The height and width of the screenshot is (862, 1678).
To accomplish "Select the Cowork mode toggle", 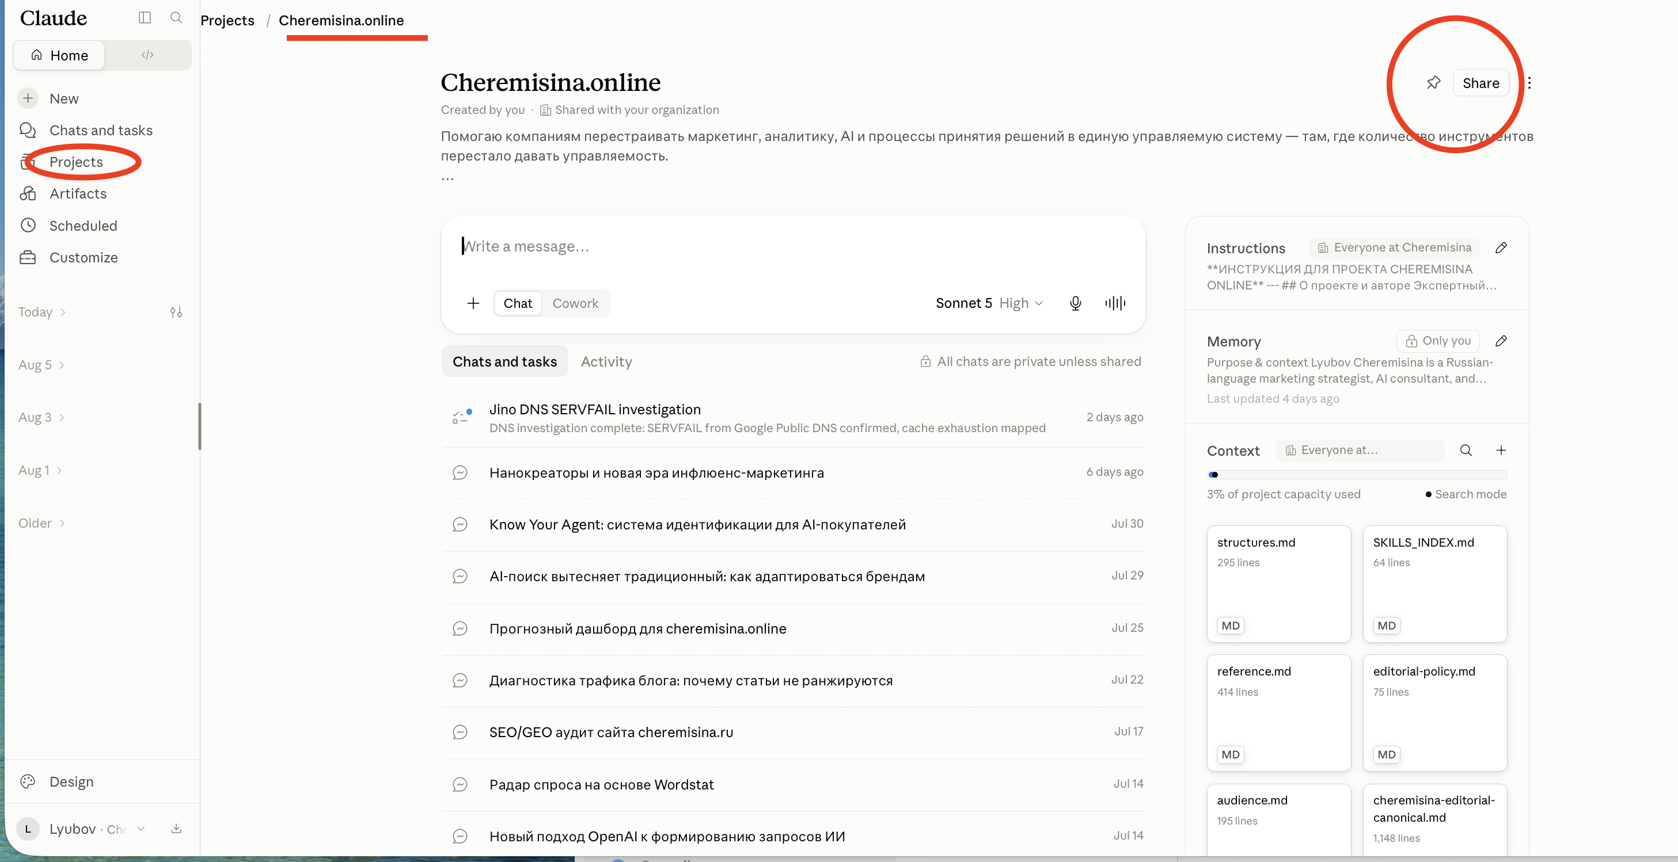I will pos(575,303).
